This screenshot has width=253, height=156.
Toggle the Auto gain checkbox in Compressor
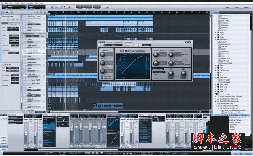pos(183,54)
